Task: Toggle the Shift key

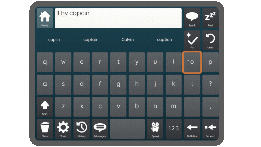Action: click(45, 107)
